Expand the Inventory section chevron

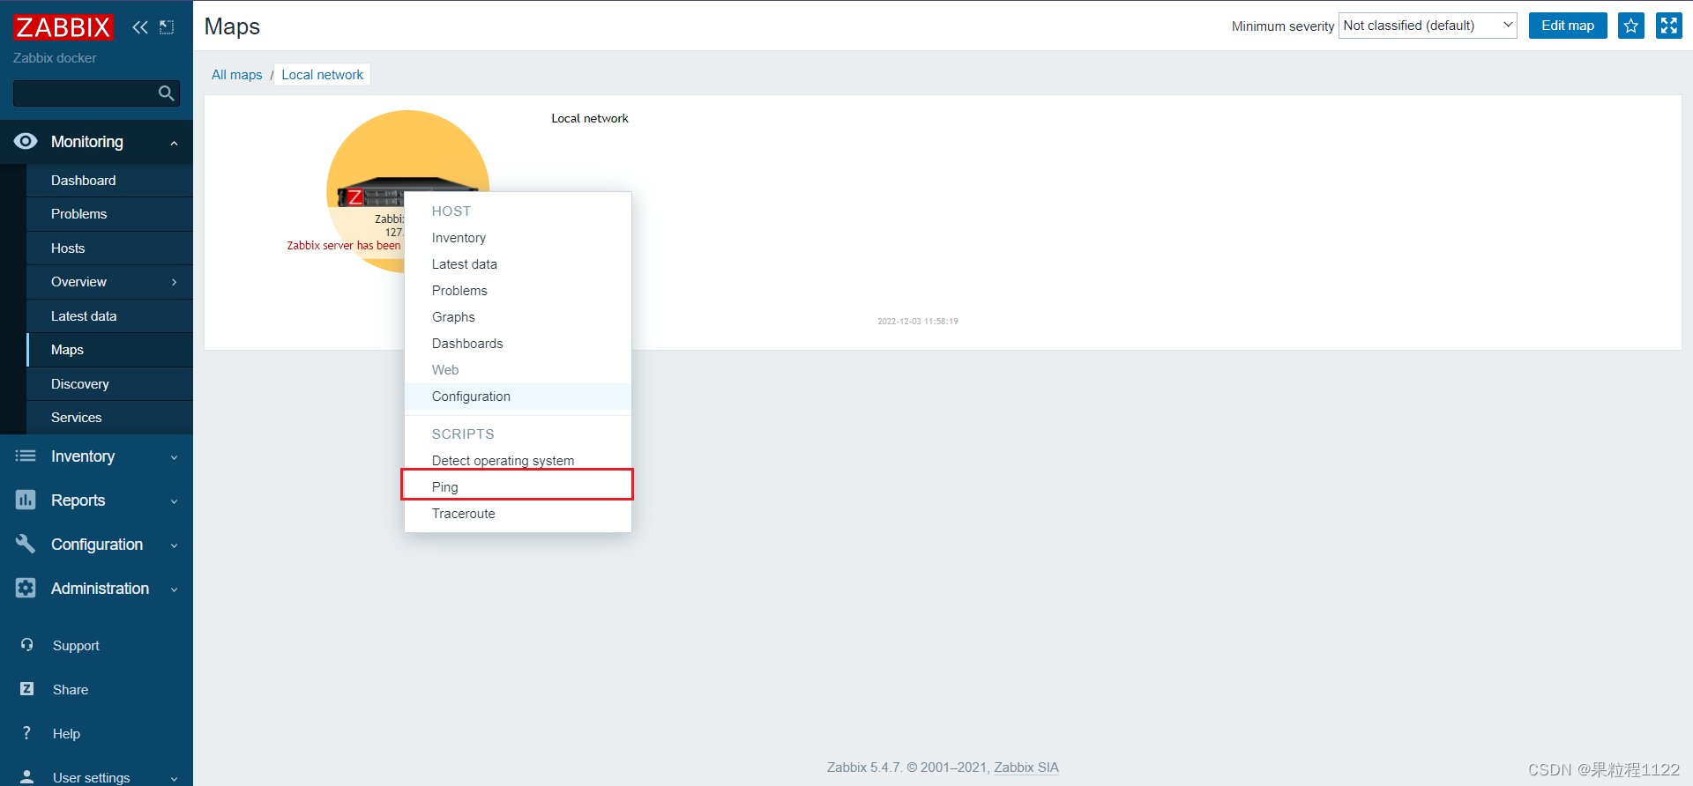tap(174, 457)
